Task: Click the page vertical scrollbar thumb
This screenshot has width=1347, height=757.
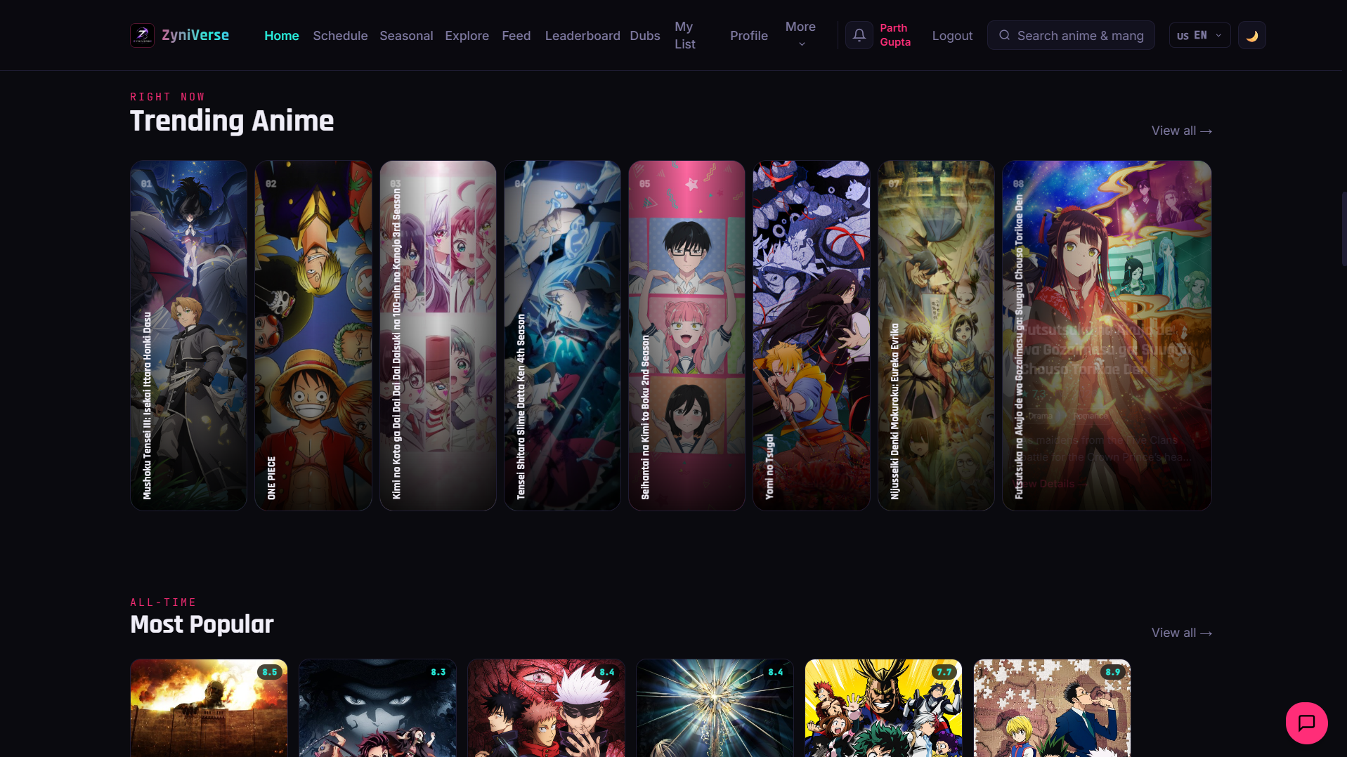Action: (1343, 228)
